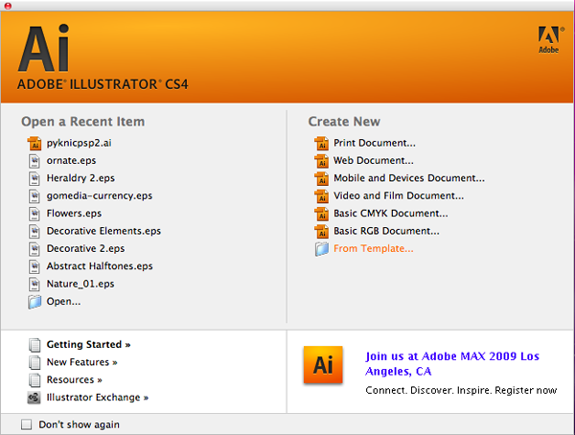Image resolution: width=575 pixels, height=435 pixels.
Task: Click the Ai icon beside Basic RGB Document
Action: [322, 231]
